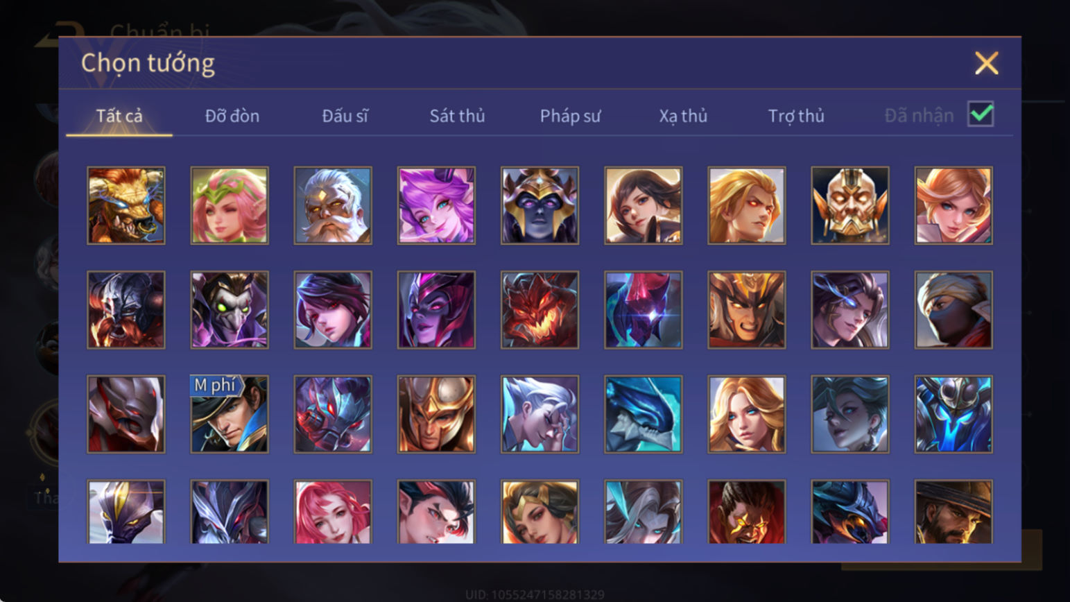Choose the white-haired facepalming hero
Viewport: 1070px width, 602px height.
540,415
